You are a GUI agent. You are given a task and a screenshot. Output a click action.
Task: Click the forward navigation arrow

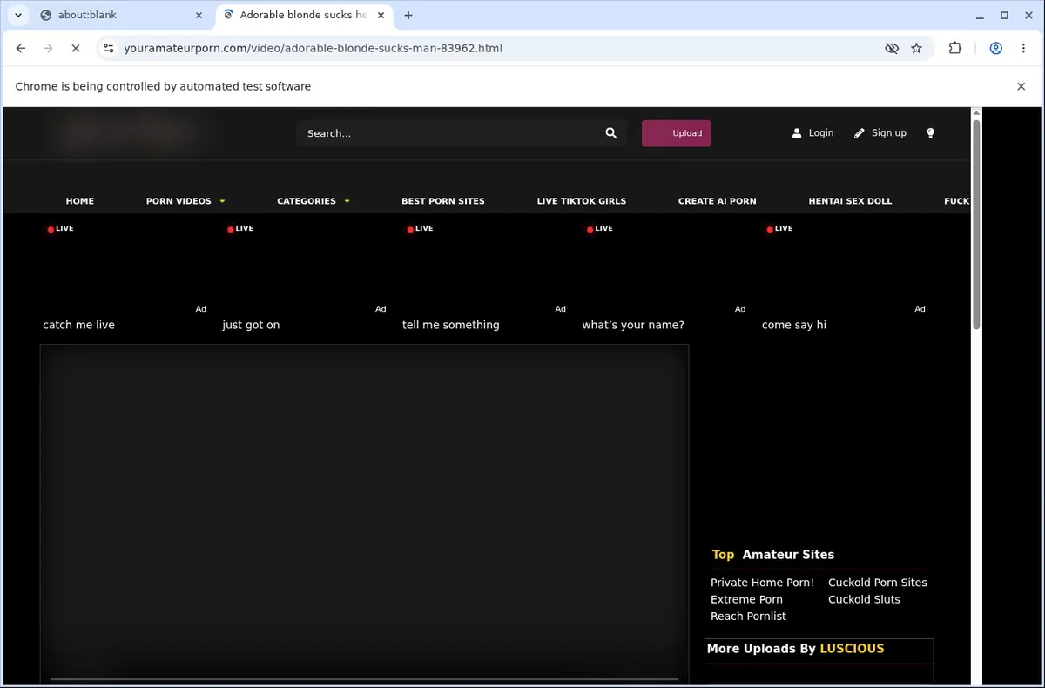tap(48, 48)
